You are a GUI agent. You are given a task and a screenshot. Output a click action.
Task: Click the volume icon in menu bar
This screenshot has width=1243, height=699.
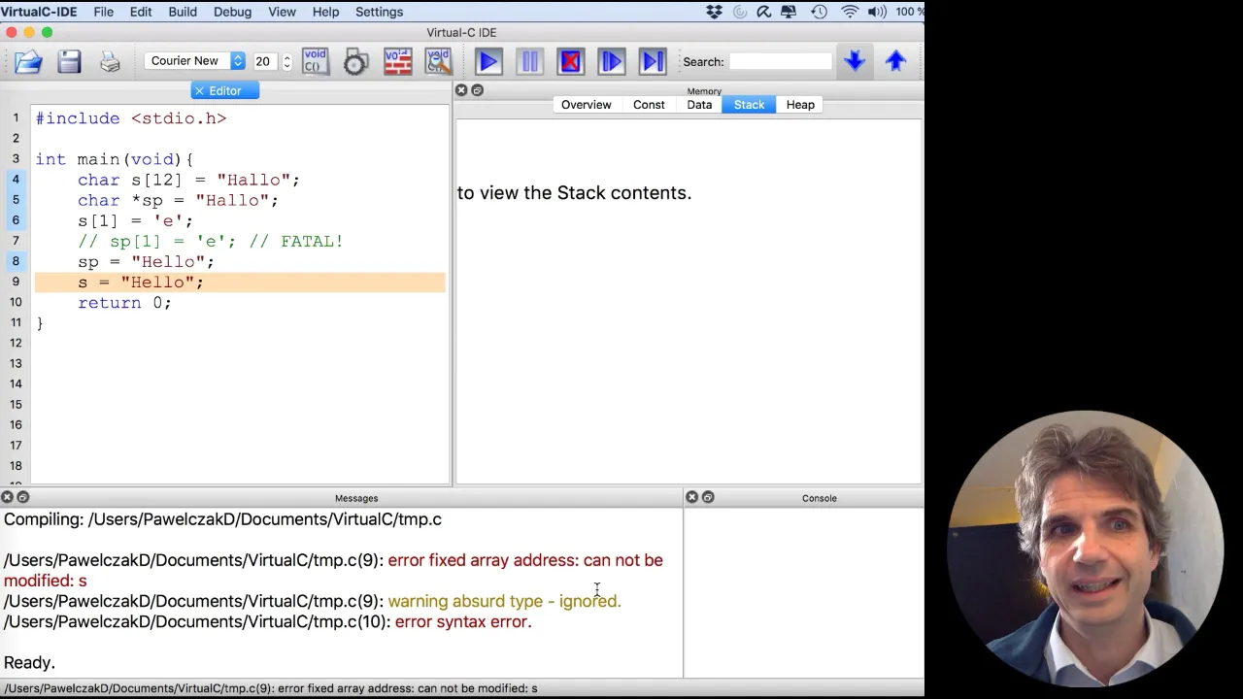coord(877,12)
